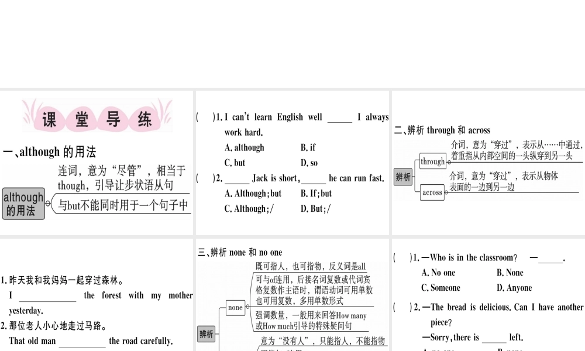Image resolution: width=585 pixels, height=351 pixels.
Task: Open the slide with forest translation exercises
Action: click(97, 295)
